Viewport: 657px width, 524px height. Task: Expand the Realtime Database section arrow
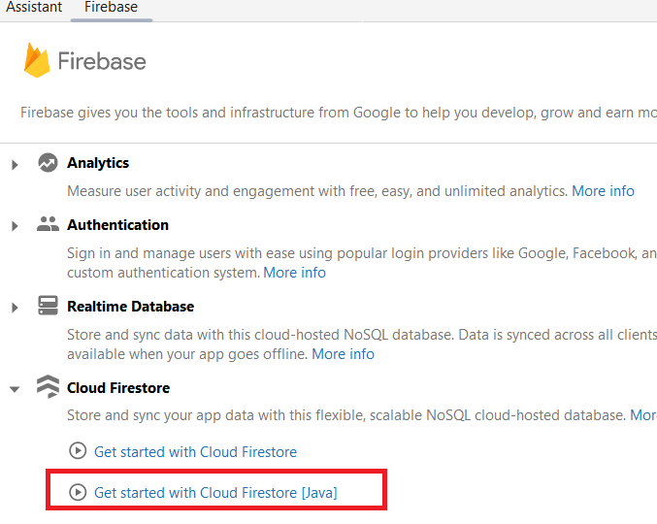[x=15, y=308]
